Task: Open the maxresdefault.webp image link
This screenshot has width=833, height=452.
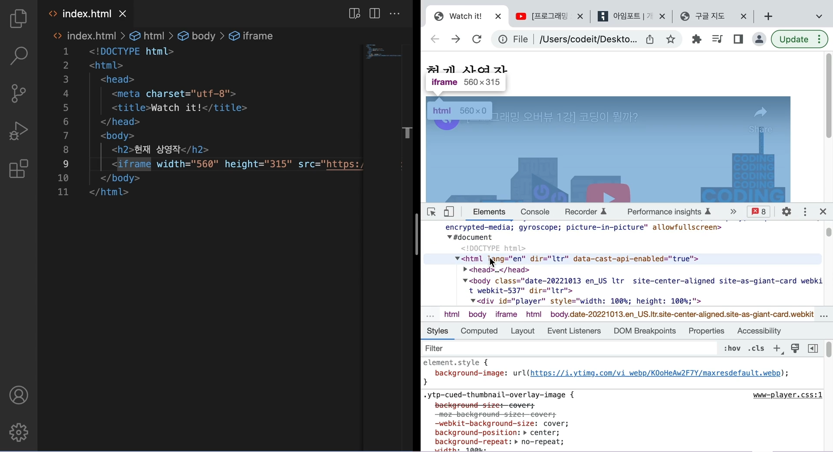Action: (x=655, y=373)
